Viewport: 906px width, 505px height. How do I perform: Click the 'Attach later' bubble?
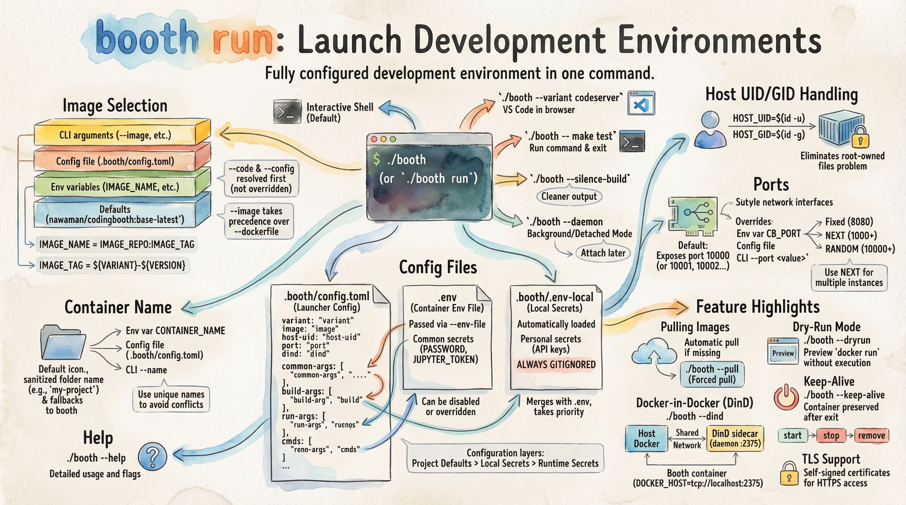[x=603, y=253]
